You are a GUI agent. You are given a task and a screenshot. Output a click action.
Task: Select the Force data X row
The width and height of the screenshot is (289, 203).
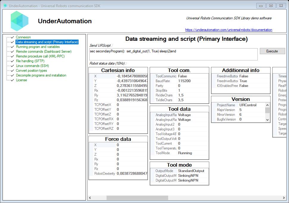pyautogui.click(x=118, y=145)
